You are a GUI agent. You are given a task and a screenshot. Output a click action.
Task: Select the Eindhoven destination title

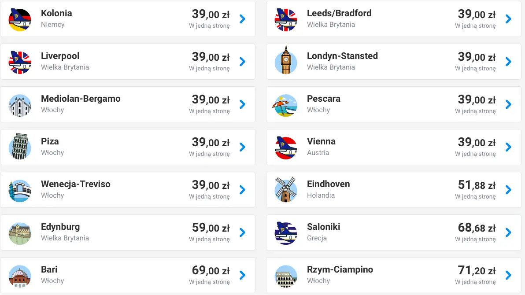point(328,184)
